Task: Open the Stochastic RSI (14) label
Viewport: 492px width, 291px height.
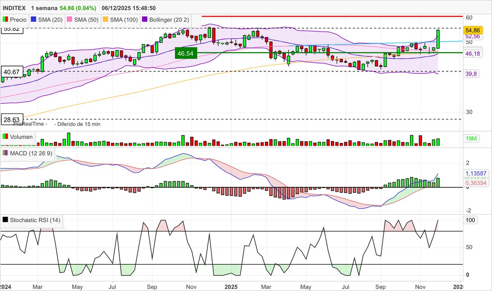Action: pyautogui.click(x=35, y=220)
